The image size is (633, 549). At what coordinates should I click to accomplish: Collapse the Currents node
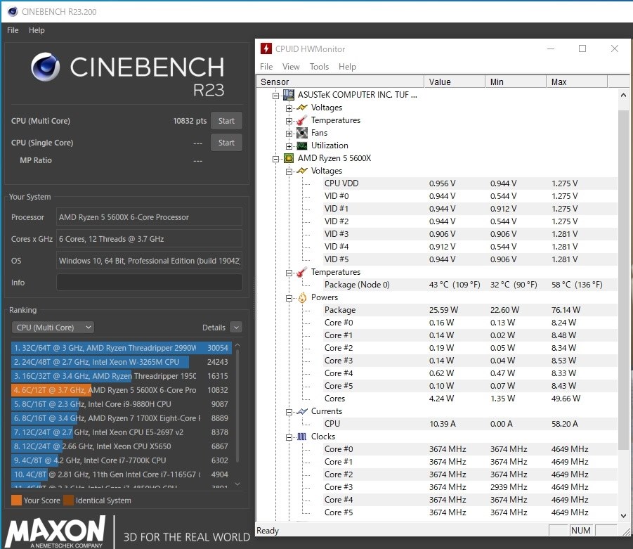pyautogui.click(x=289, y=412)
